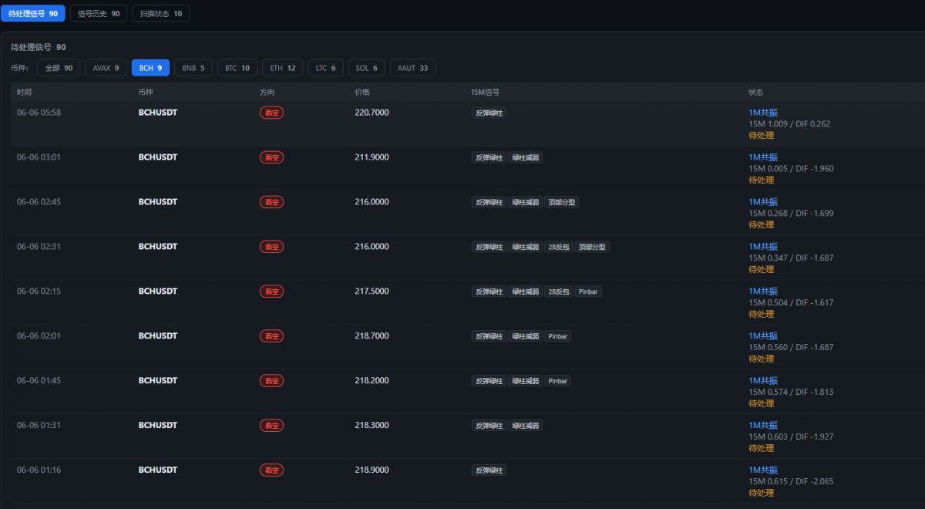Click the price 218.9000
925x509 pixels.
(x=372, y=470)
